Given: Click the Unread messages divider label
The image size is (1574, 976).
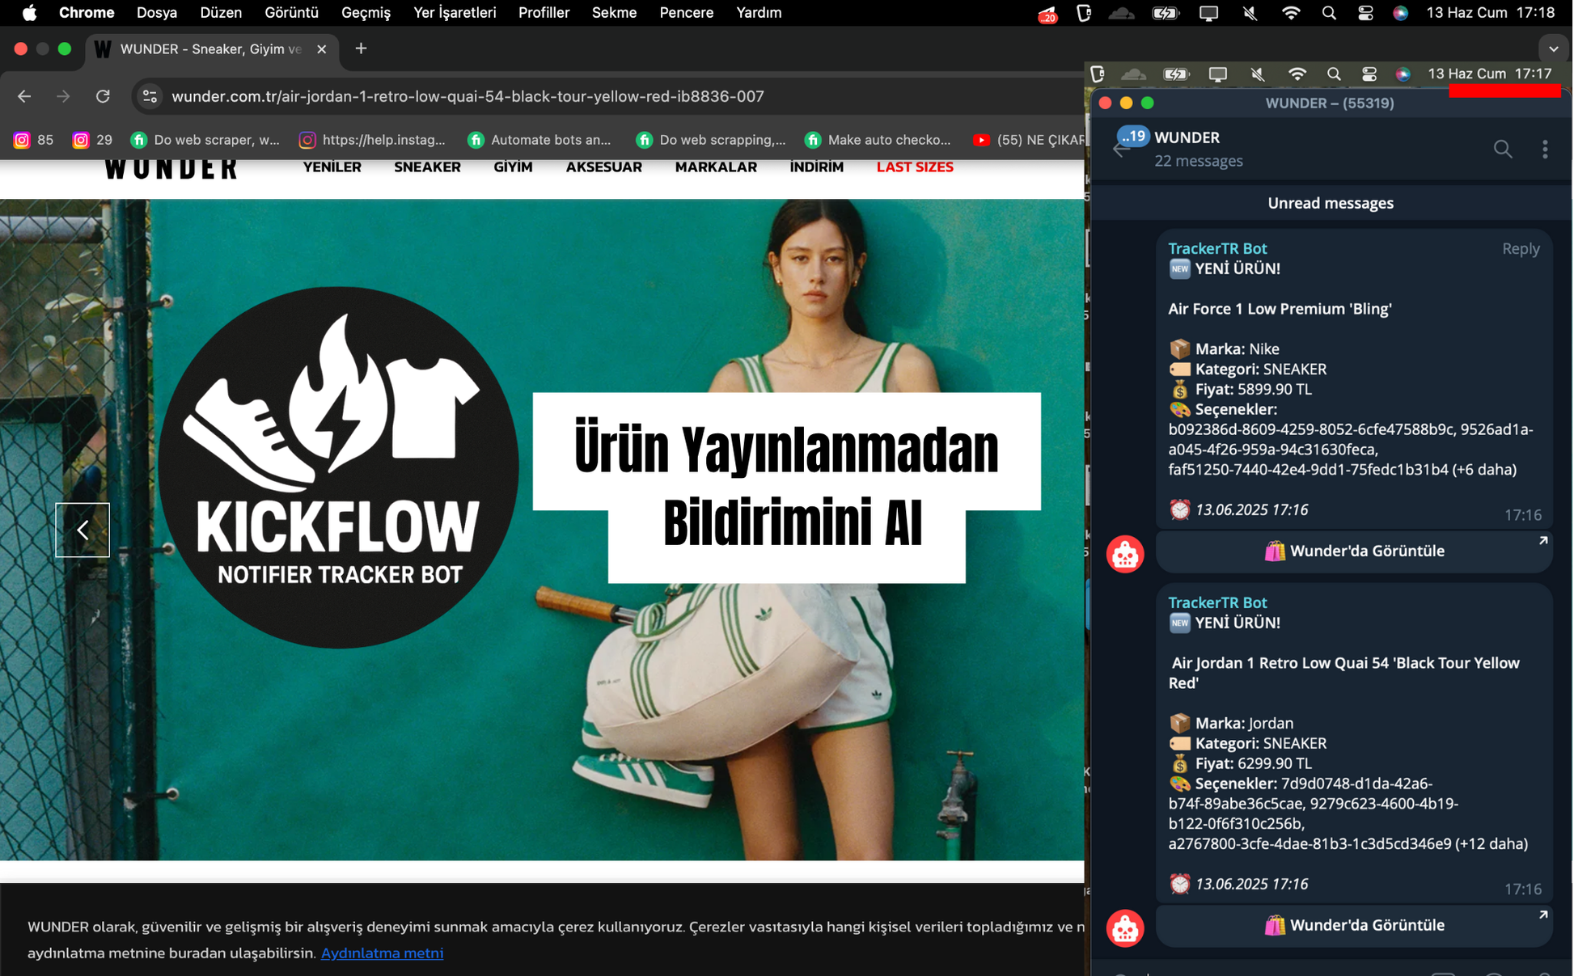Looking at the screenshot, I should (1330, 203).
